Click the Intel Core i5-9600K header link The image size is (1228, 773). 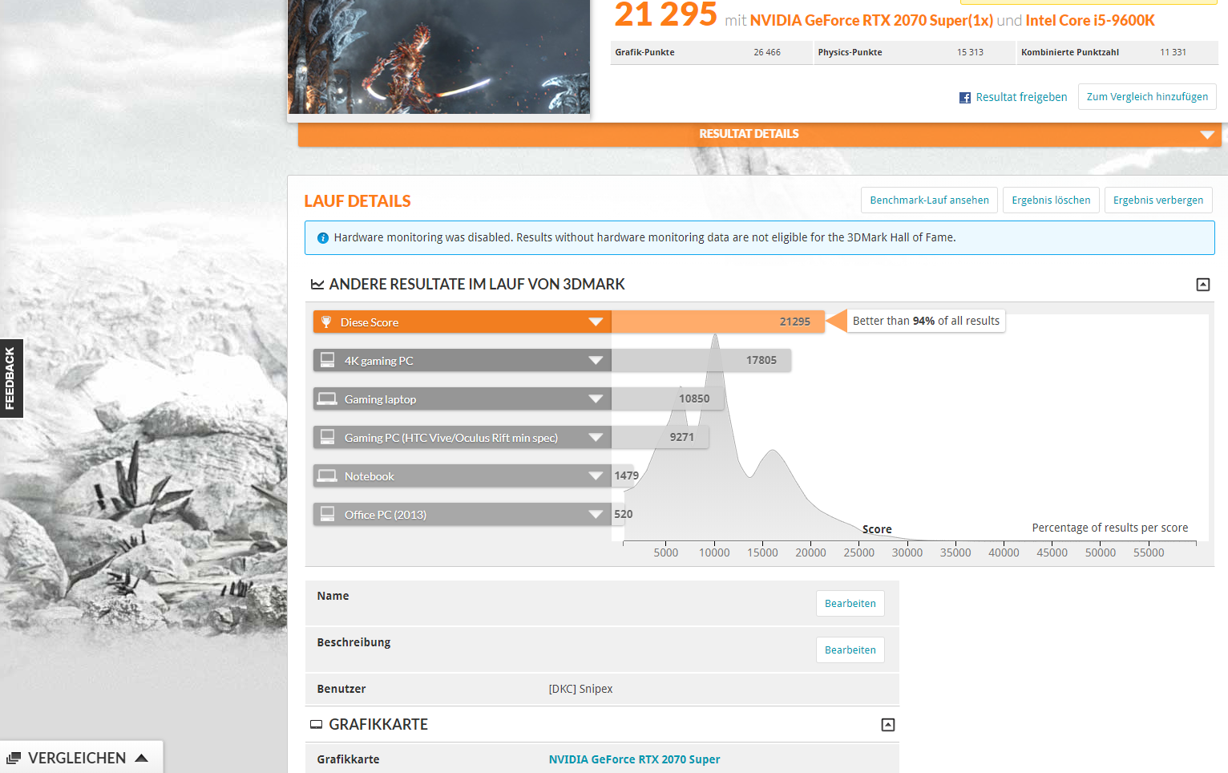click(x=1090, y=21)
